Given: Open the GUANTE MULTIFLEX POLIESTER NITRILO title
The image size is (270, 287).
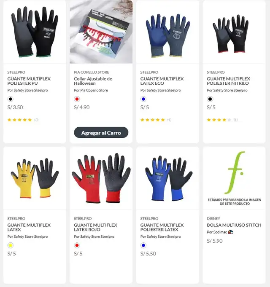Looking at the screenshot, I should click(x=228, y=81).
